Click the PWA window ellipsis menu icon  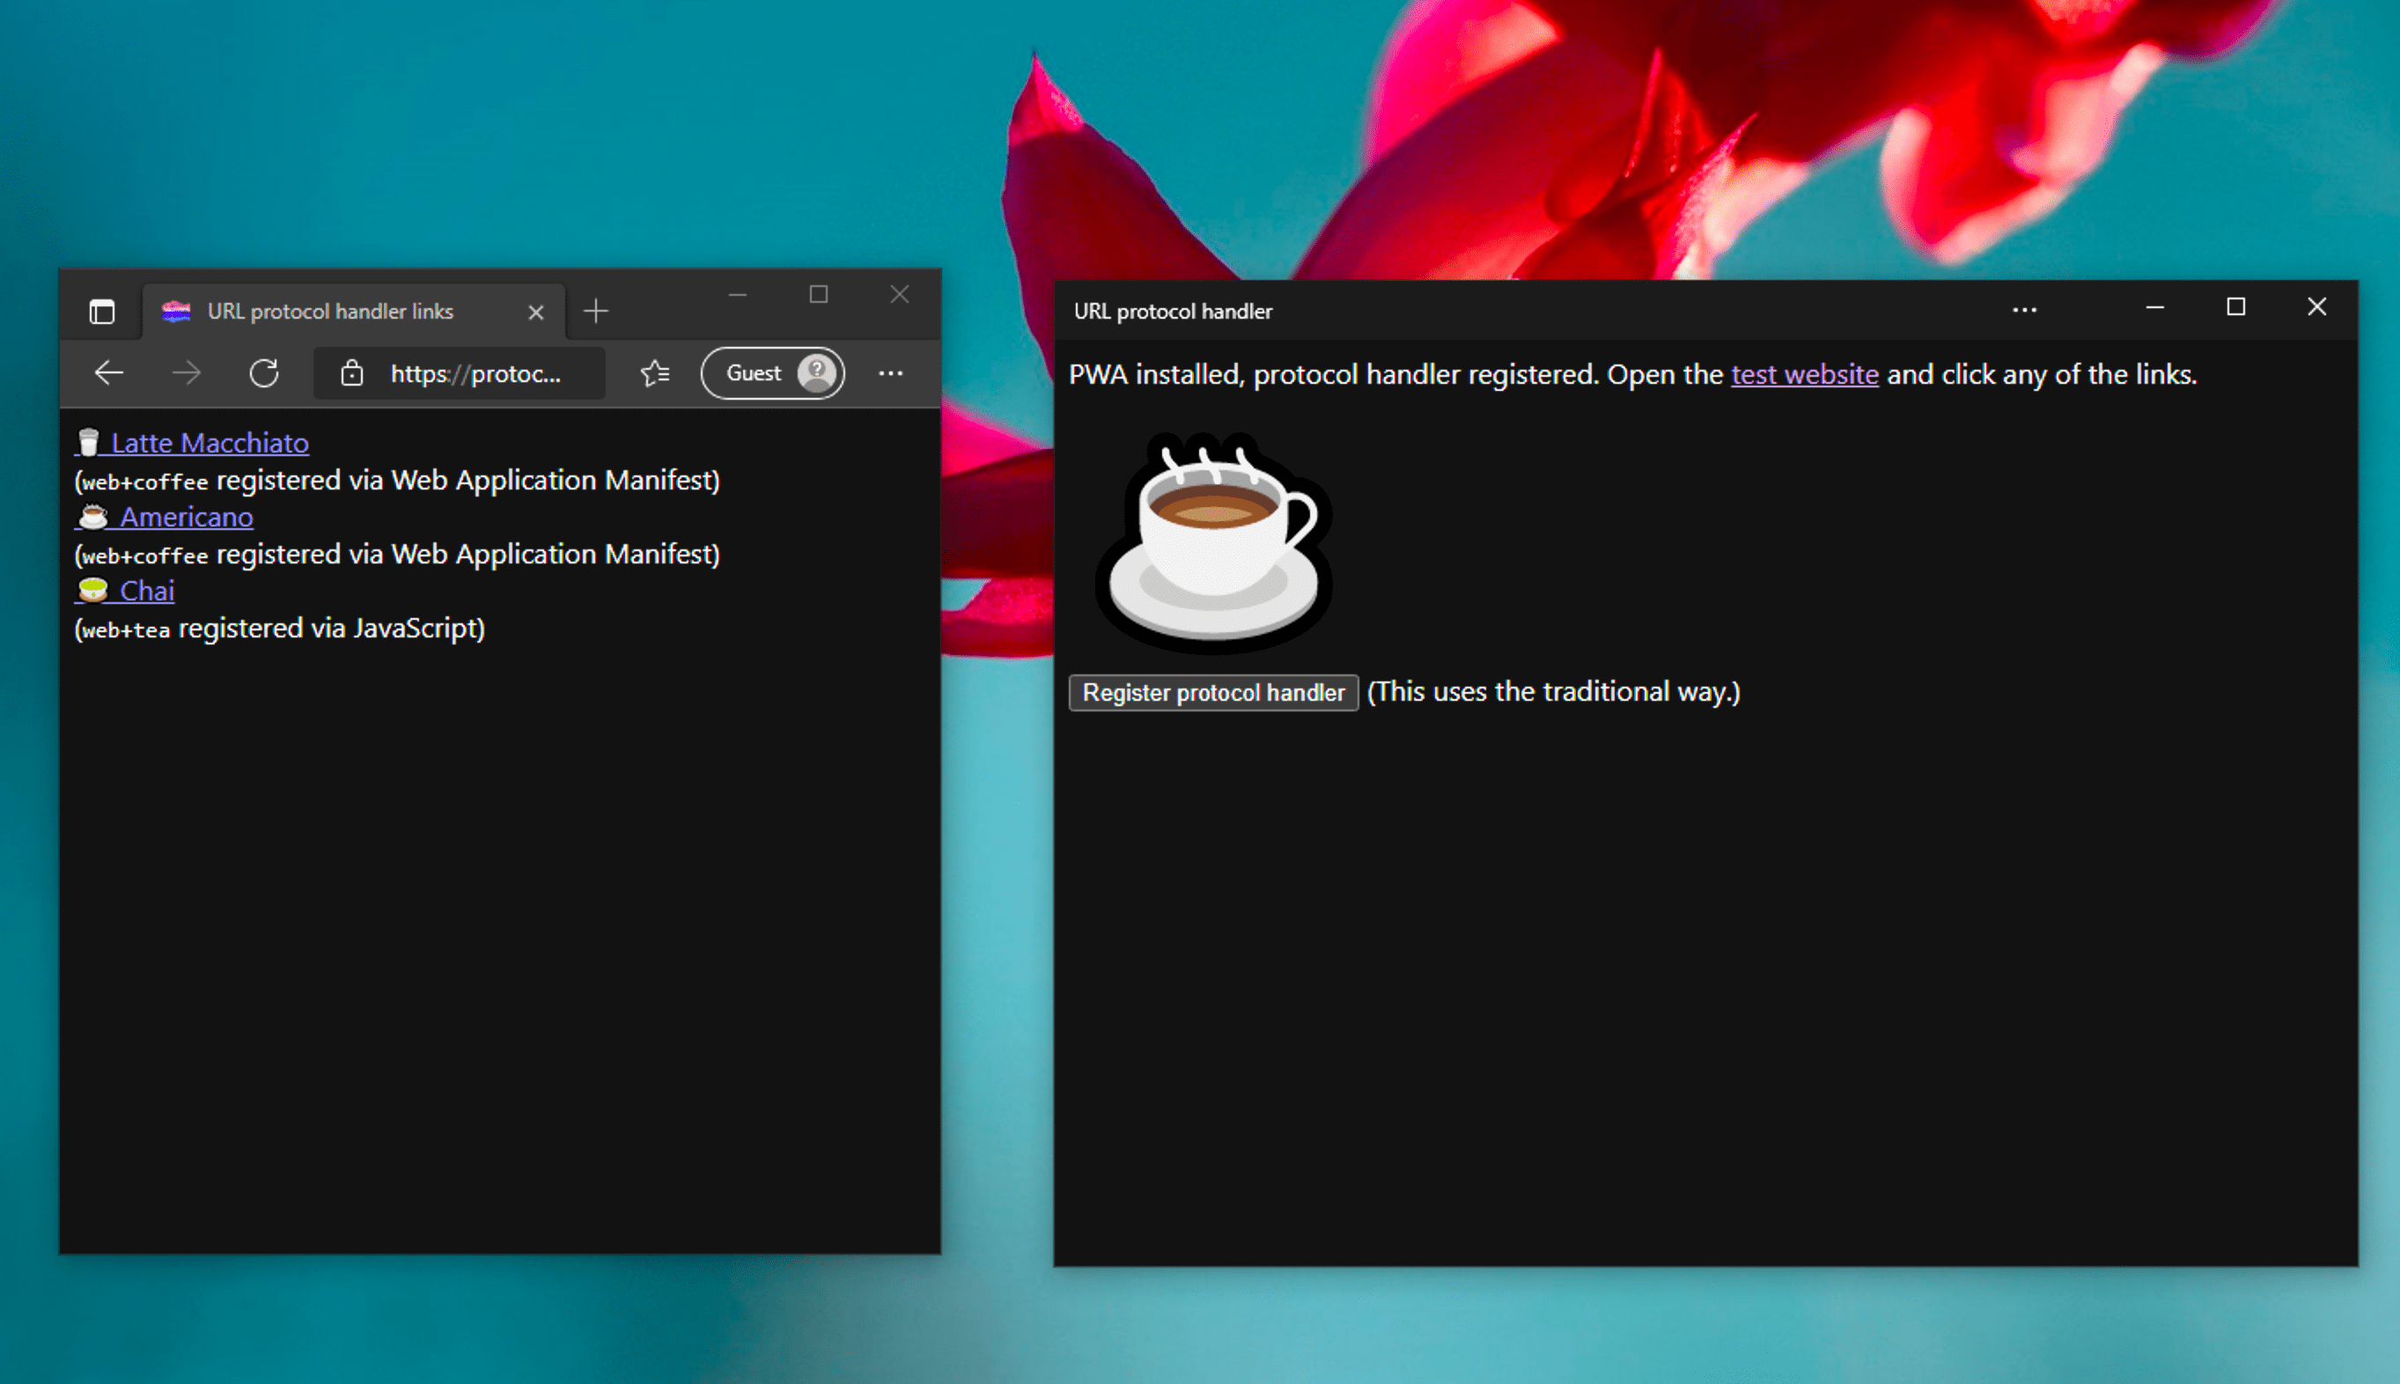point(2024,308)
